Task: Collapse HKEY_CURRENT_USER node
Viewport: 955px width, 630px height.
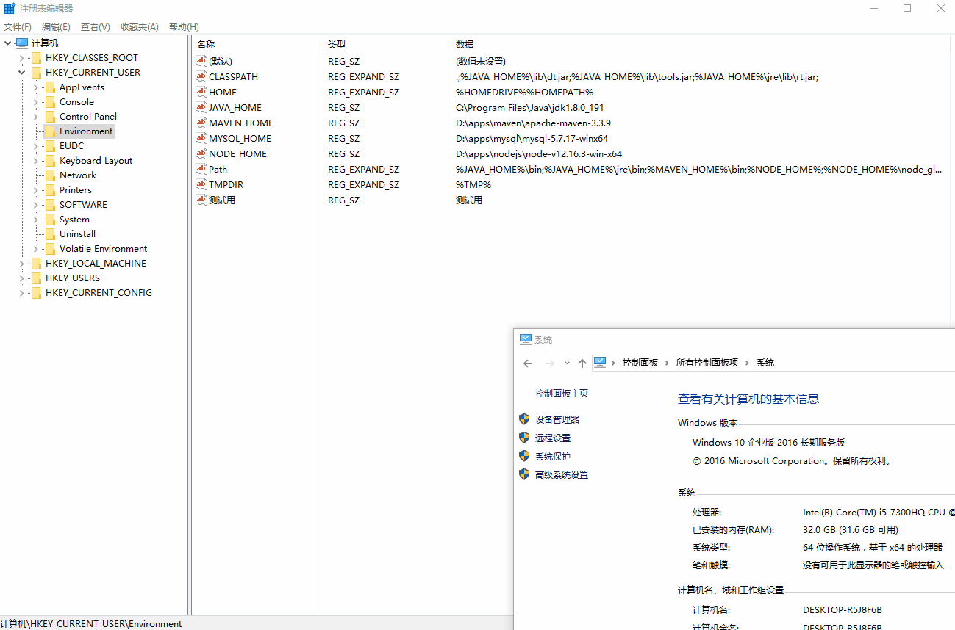Action: 22,73
